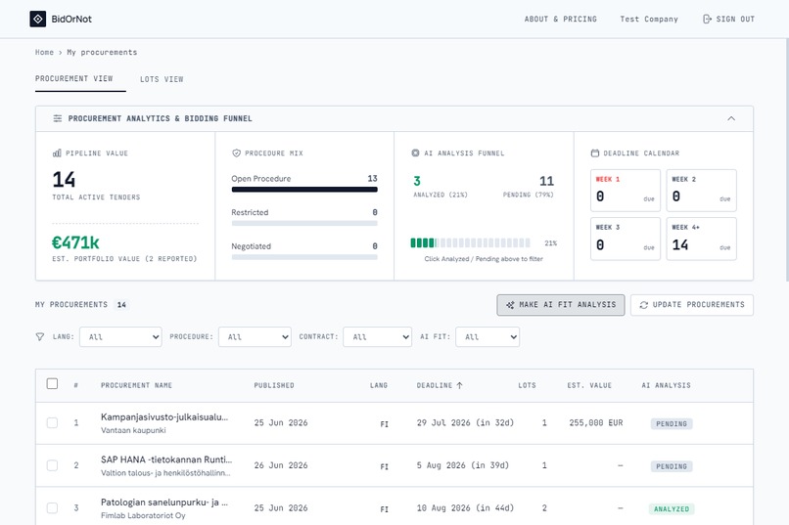Select the Week 1 deadline card
The height and width of the screenshot is (525, 789).
tap(626, 191)
